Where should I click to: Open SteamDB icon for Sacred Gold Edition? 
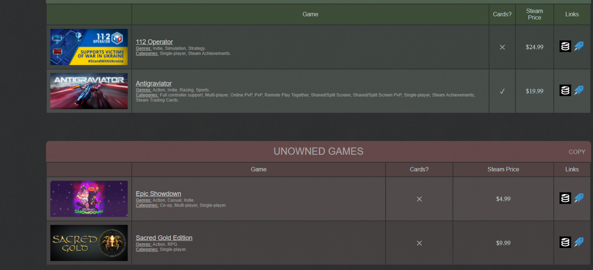pyautogui.click(x=565, y=242)
